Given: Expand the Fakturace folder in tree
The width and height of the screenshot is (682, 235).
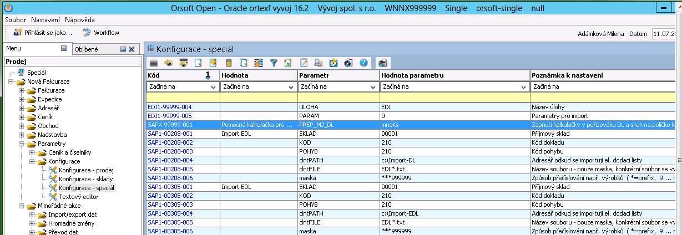Looking at the screenshot, I should point(22,90).
